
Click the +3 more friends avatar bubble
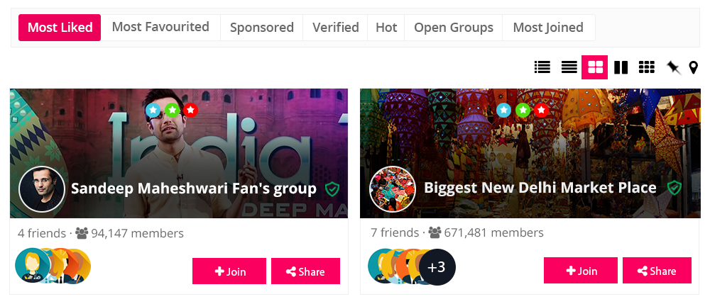[437, 267]
